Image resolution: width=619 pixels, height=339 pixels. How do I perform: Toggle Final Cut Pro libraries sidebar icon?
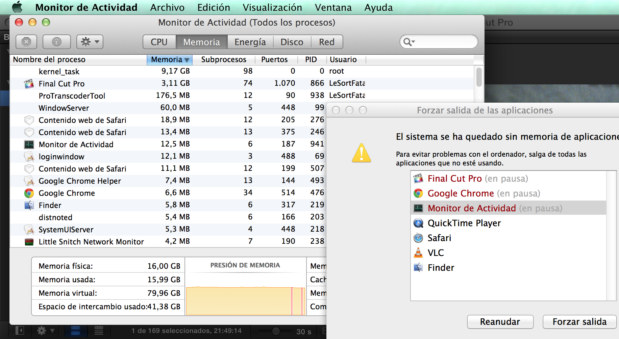point(20,331)
